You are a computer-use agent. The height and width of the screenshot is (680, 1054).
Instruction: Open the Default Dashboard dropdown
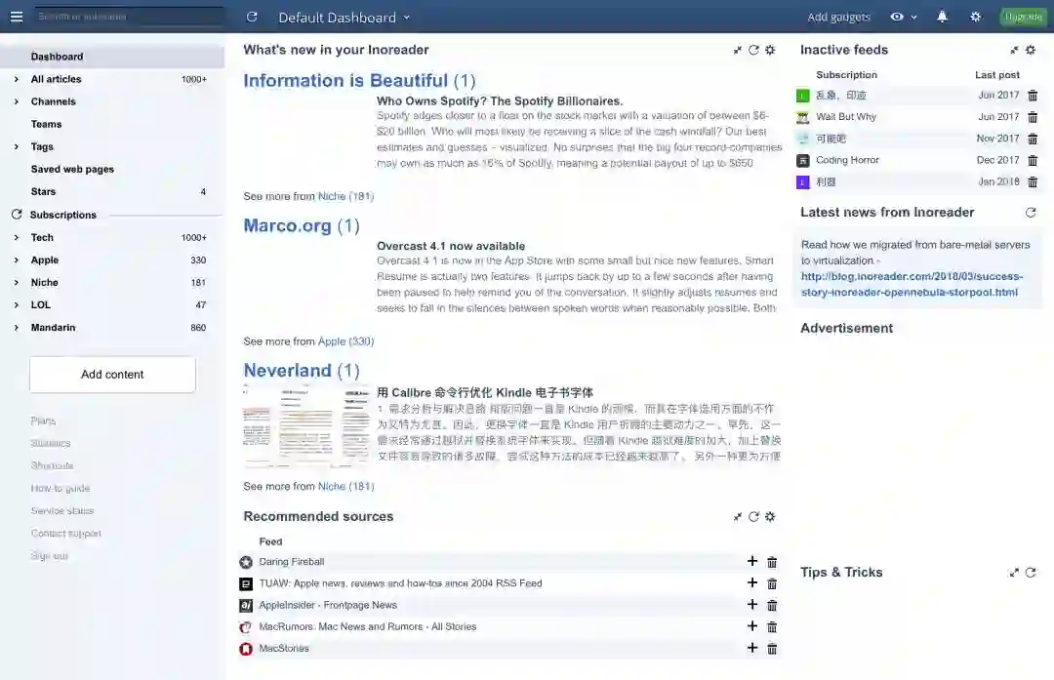pos(345,18)
